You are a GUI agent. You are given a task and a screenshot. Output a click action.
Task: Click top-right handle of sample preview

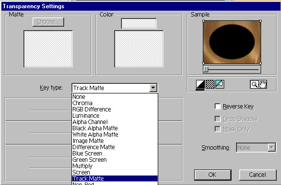(x=261, y=21)
